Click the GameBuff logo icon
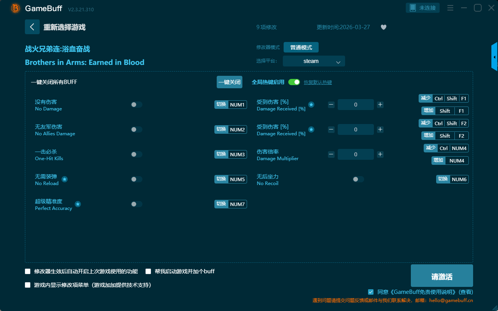This screenshot has width=498, height=311. tap(16, 8)
